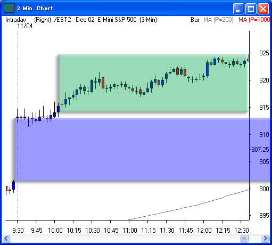Click the left scroll arrow on horizontal scrollbar
Image resolution: width=272 pixels, height=245 pixels.
[7, 238]
